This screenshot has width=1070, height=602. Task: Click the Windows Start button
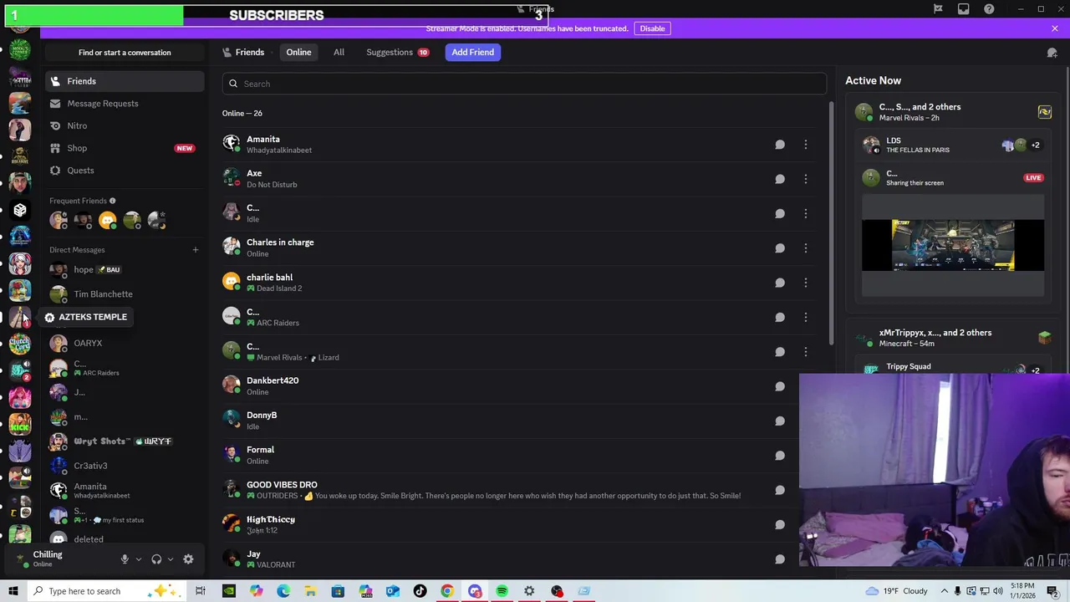tap(13, 591)
